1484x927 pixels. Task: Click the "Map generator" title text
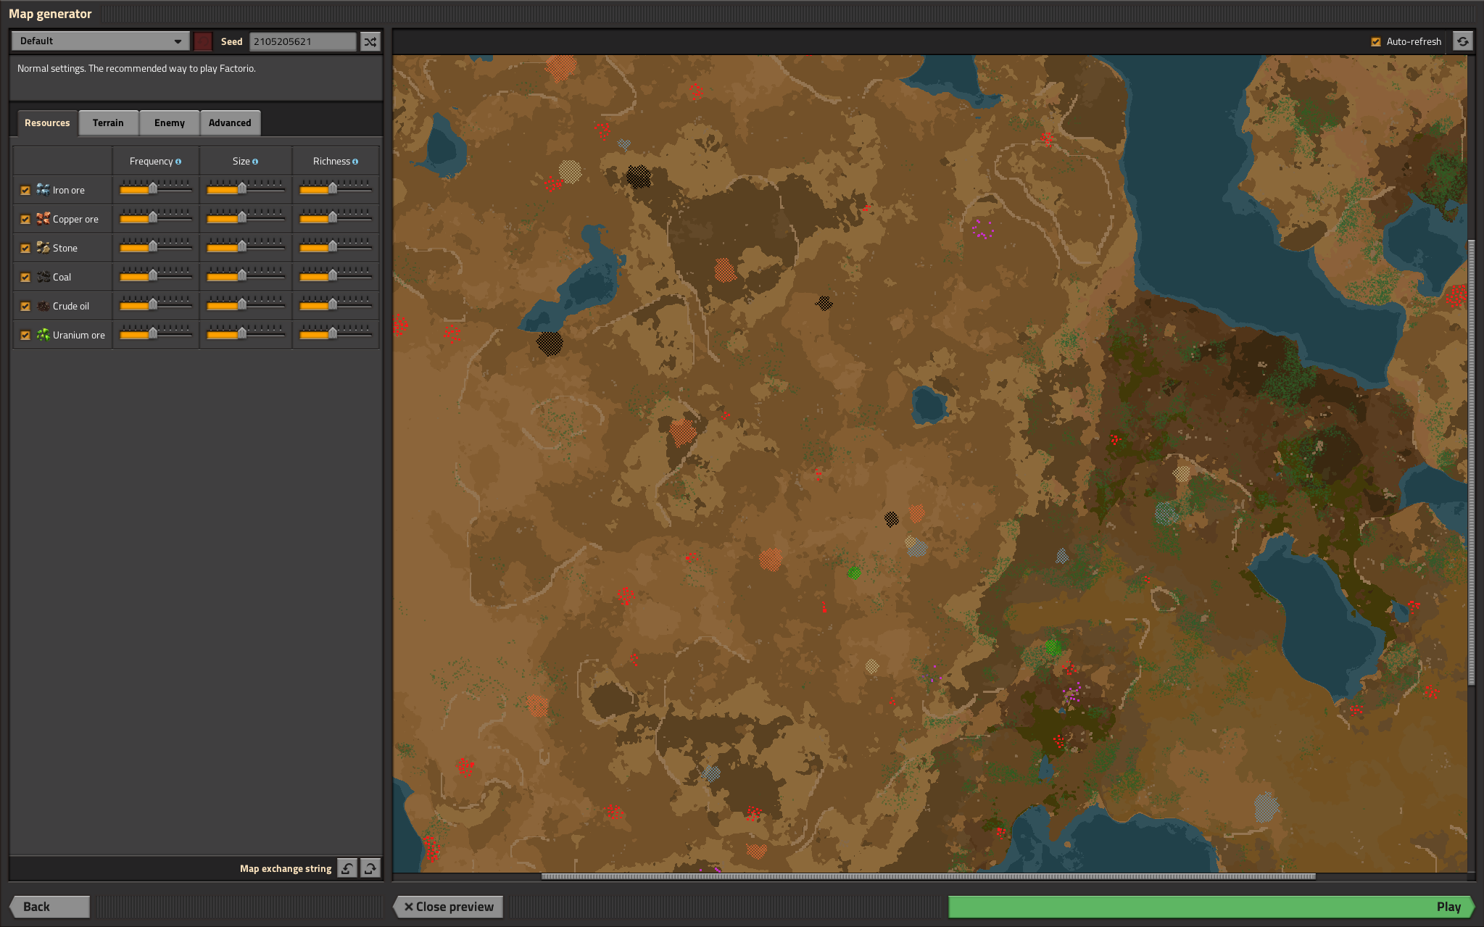tap(50, 14)
